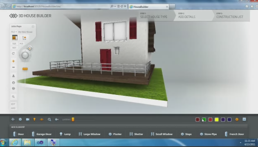Pick the bright red color swatch
The image size is (258, 147).
coord(210,120)
